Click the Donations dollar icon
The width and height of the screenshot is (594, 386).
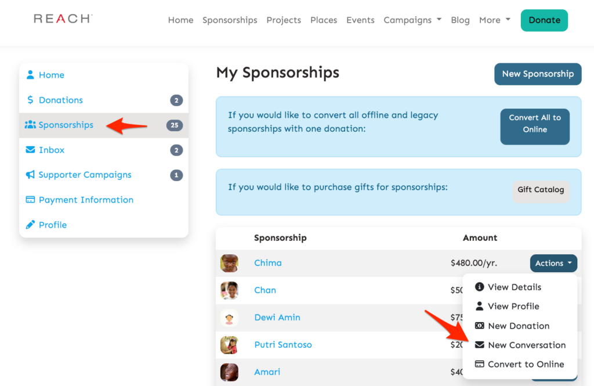pyautogui.click(x=30, y=100)
